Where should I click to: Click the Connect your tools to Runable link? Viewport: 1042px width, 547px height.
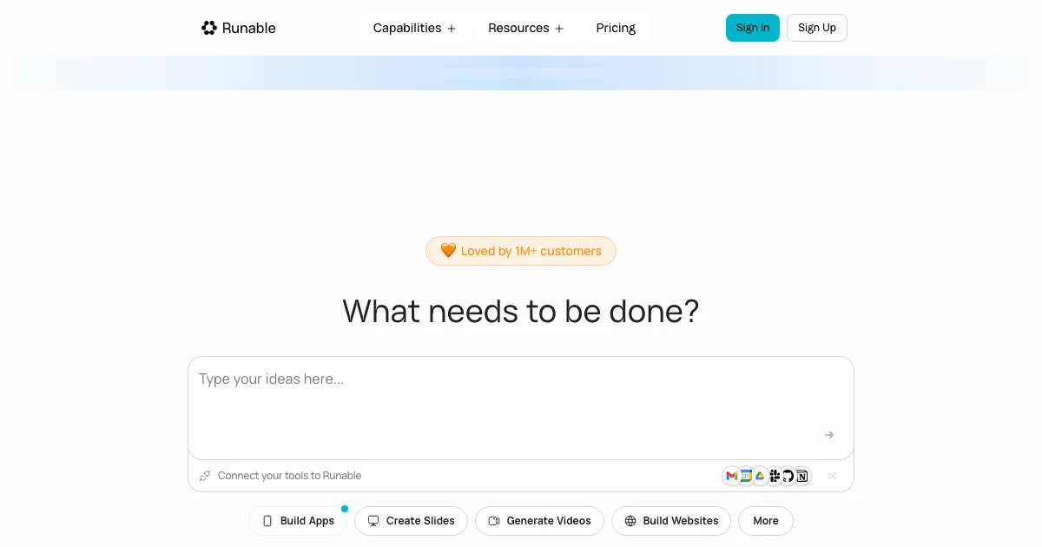pos(289,476)
